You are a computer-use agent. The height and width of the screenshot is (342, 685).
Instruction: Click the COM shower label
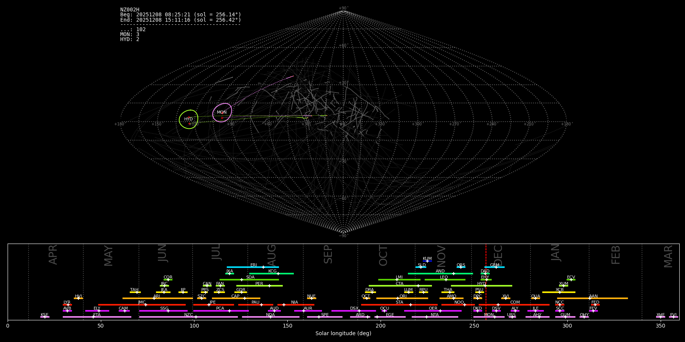click(515, 302)
